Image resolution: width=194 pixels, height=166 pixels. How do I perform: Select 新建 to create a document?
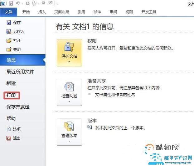pyautogui.click(x=11, y=83)
